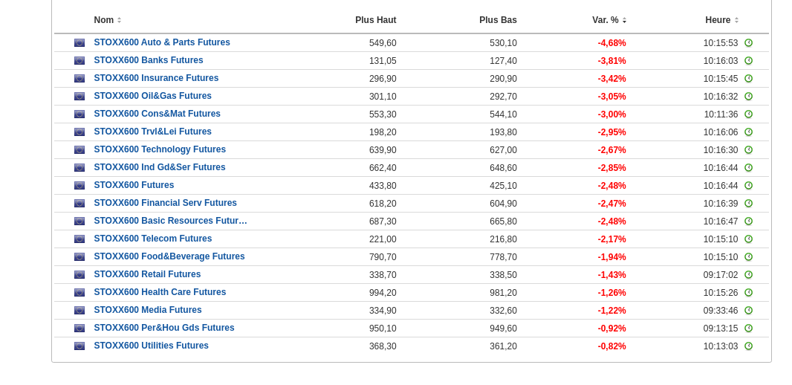792x385 pixels.
Task: Click the flag icon beside STOXX600 Media Futures
Action: 79,311
